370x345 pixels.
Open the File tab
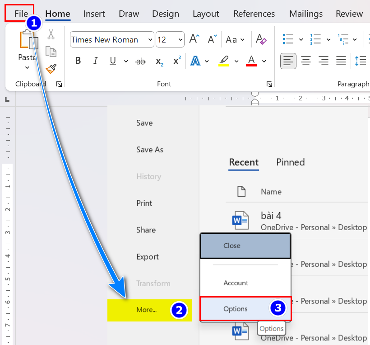tap(21, 14)
